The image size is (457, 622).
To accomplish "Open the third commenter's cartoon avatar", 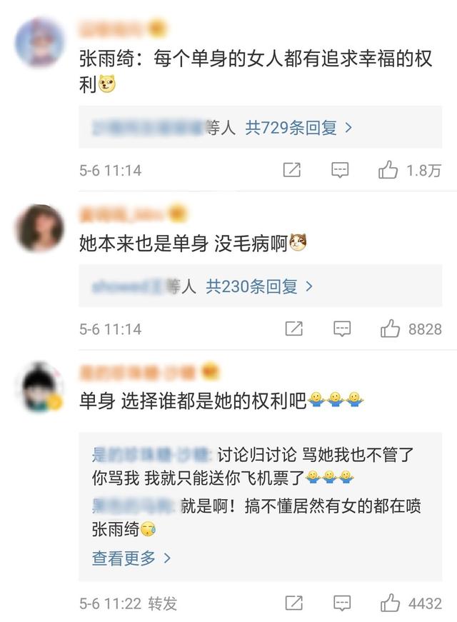I will point(39,387).
